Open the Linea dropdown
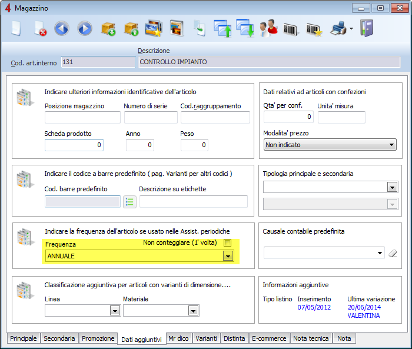 [115, 311]
